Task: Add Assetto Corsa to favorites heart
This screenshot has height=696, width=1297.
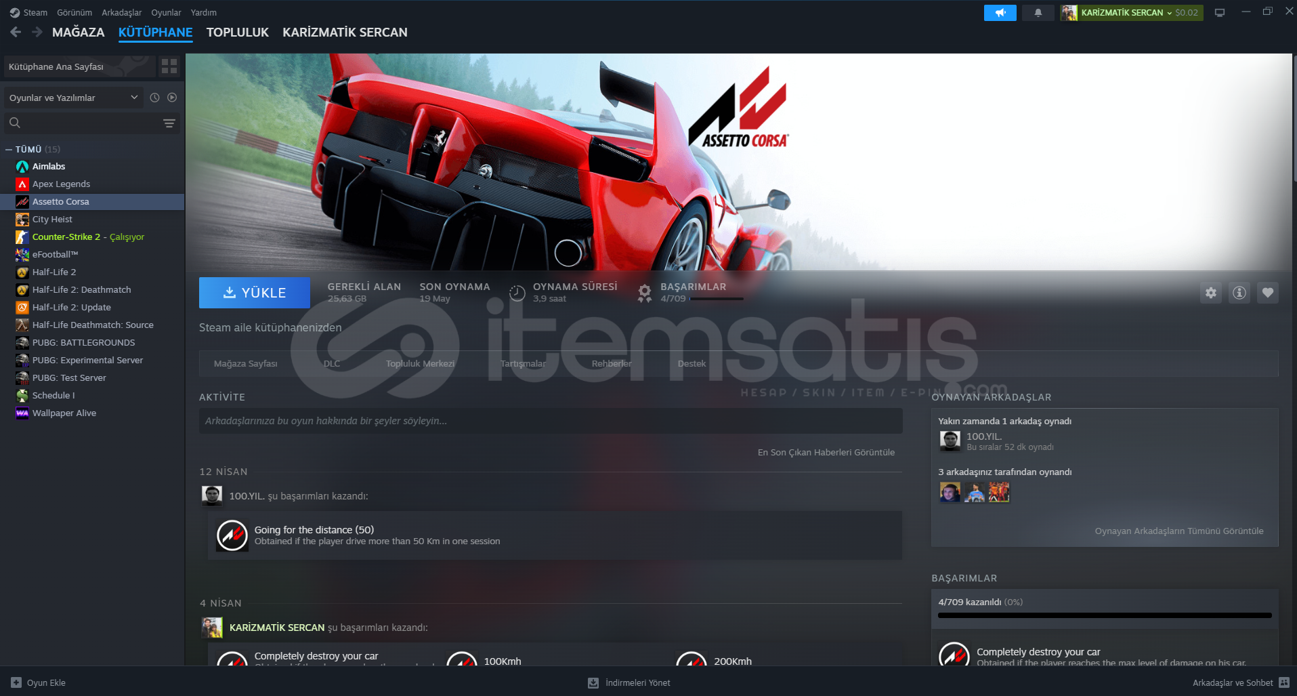Action: [1268, 293]
